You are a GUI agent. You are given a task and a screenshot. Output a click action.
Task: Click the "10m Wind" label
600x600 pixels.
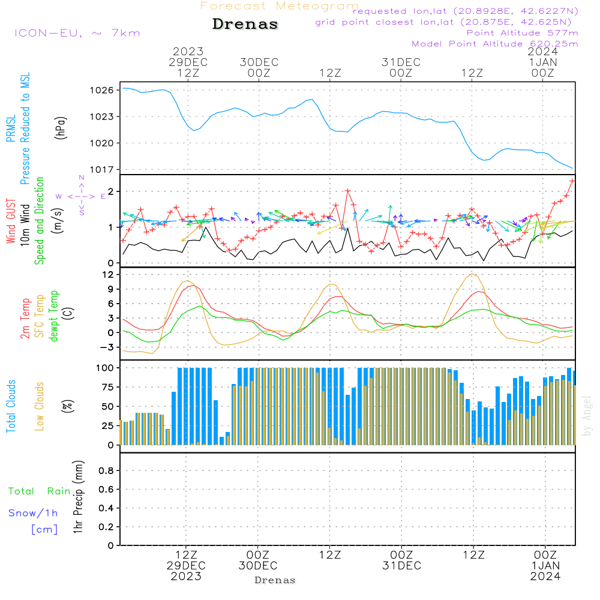(x=25, y=225)
